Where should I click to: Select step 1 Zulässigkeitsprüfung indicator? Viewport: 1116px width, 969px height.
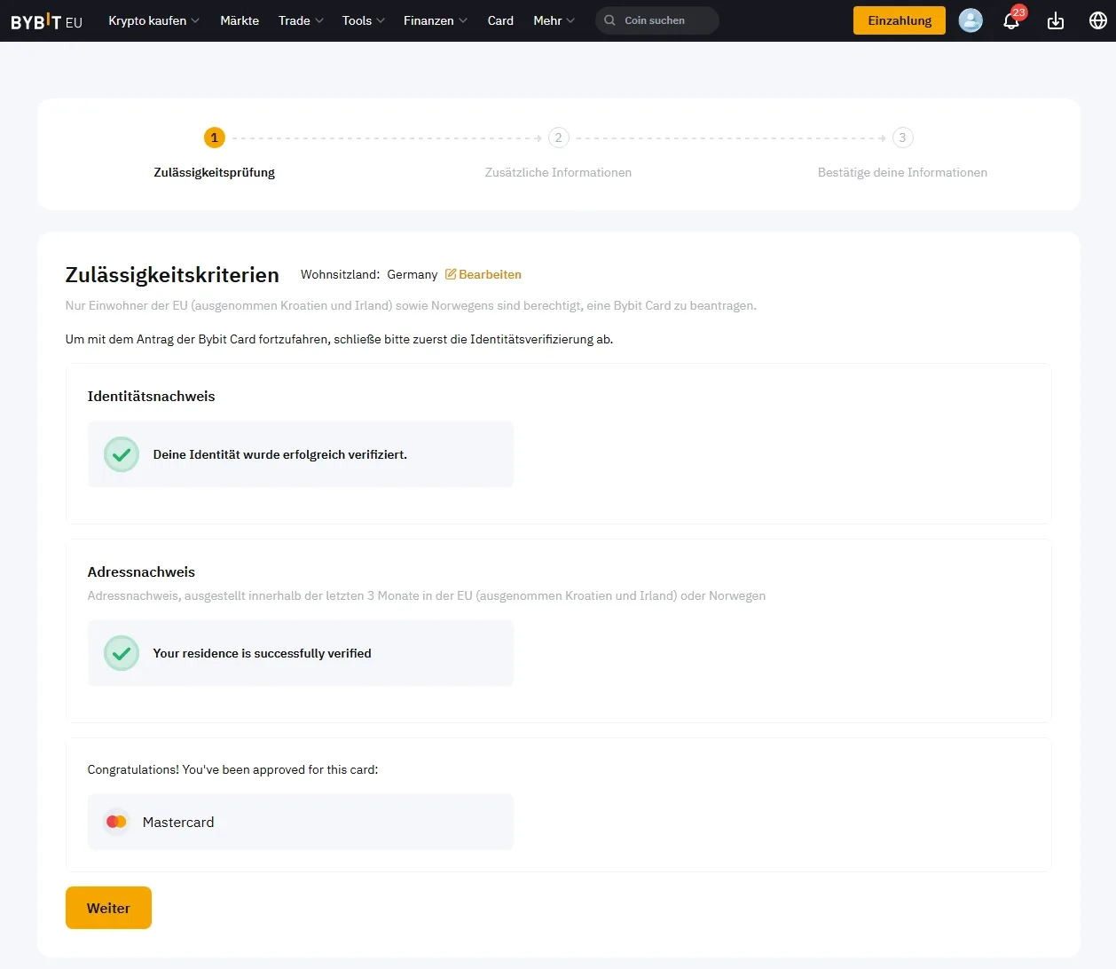pos(214,138)
